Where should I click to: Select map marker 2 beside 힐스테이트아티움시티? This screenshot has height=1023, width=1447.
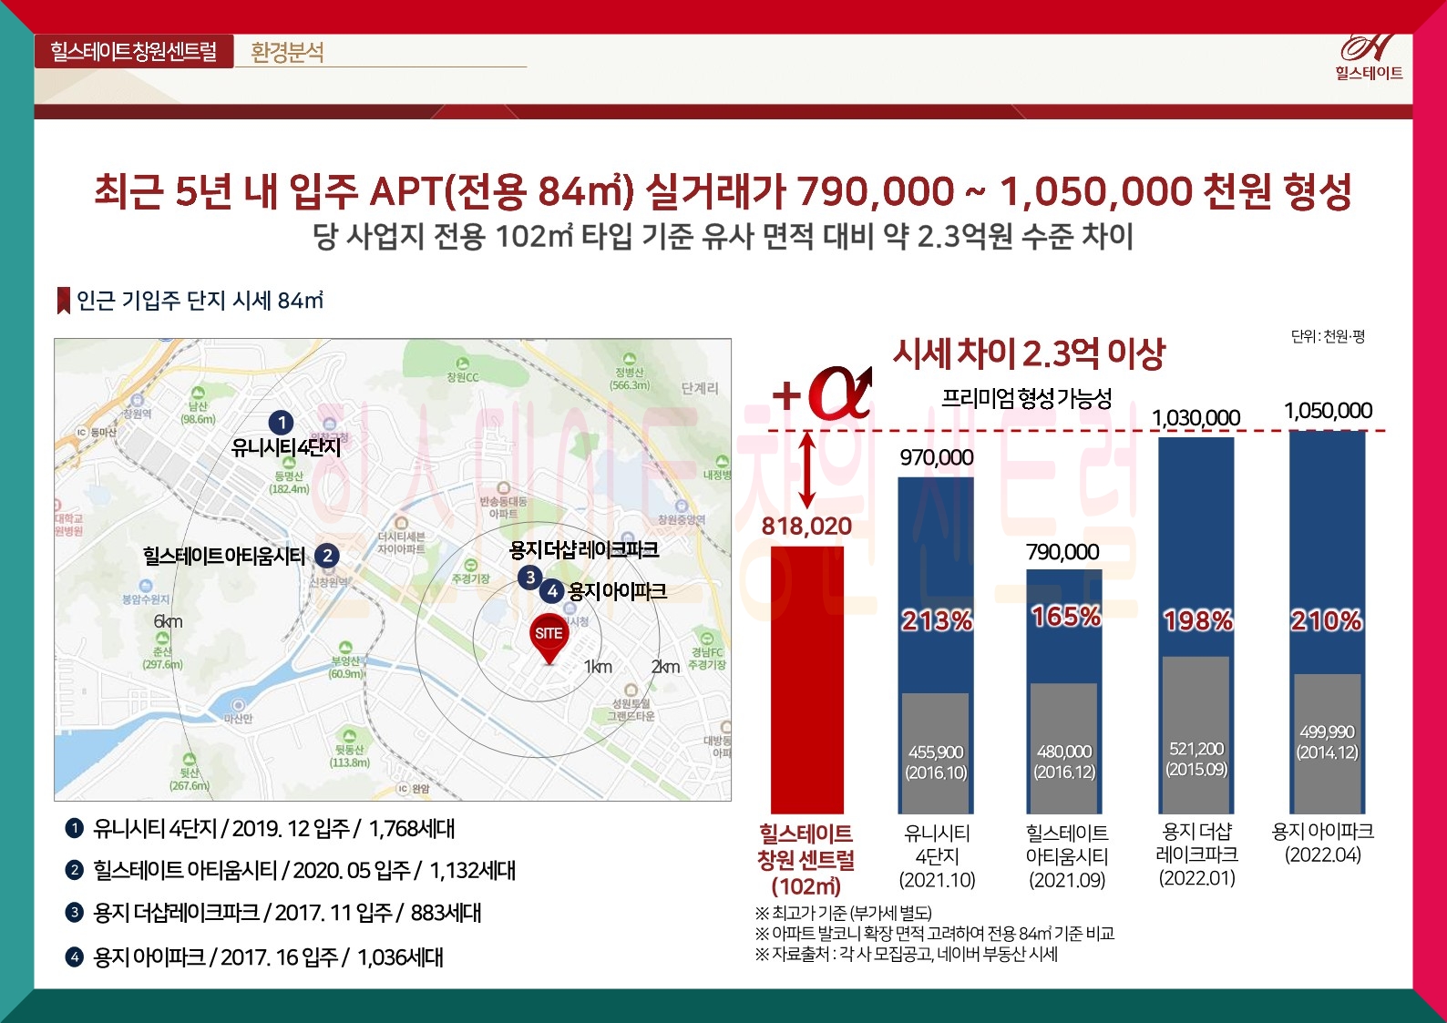pyautogui.click(x=327, y=556)
